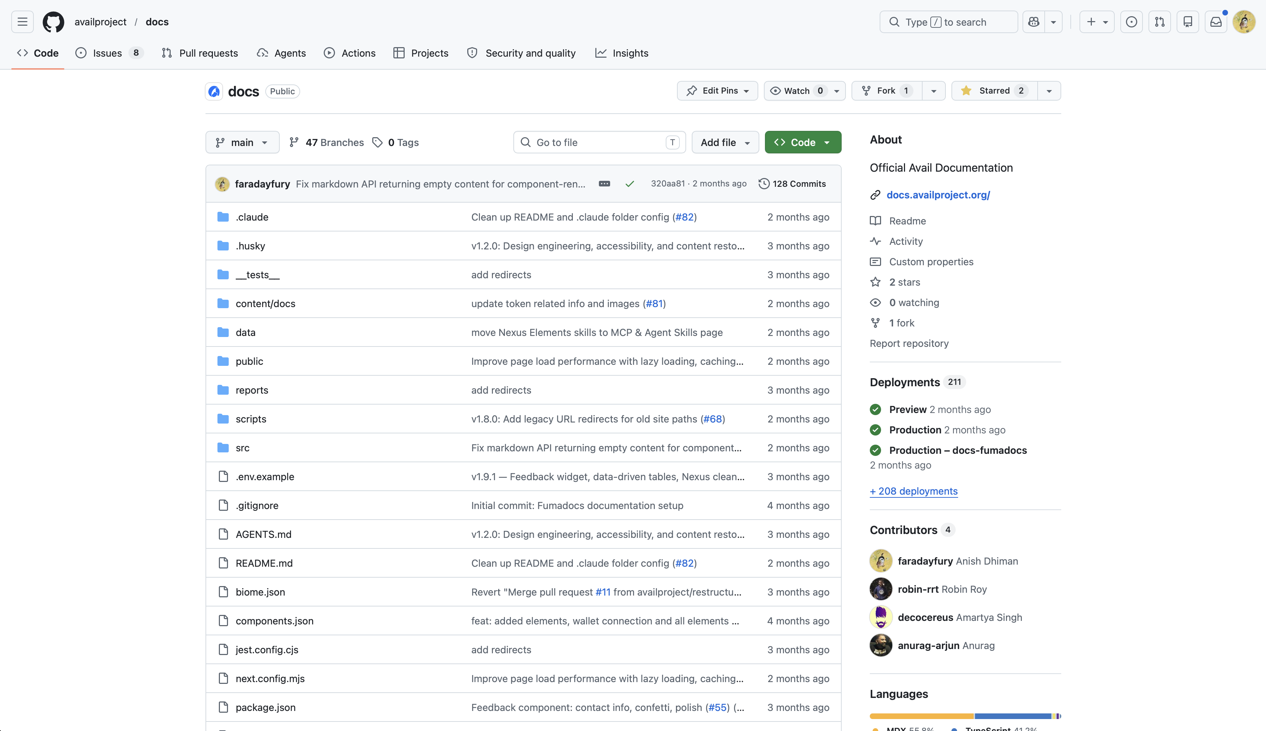Open the Agents tab

281,53
